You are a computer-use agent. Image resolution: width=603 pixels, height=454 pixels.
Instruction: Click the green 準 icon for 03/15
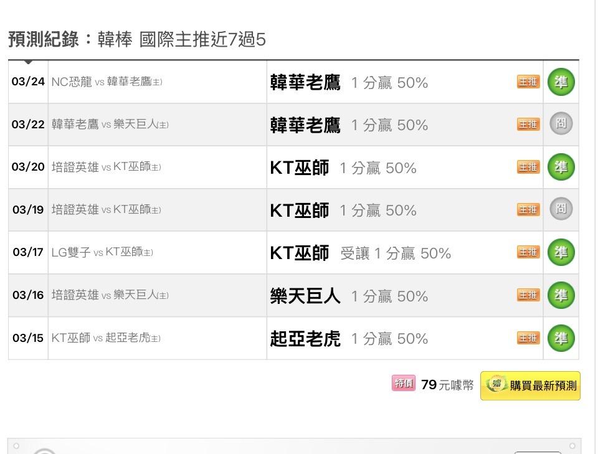pyautogui.click(x=561, y=338)
